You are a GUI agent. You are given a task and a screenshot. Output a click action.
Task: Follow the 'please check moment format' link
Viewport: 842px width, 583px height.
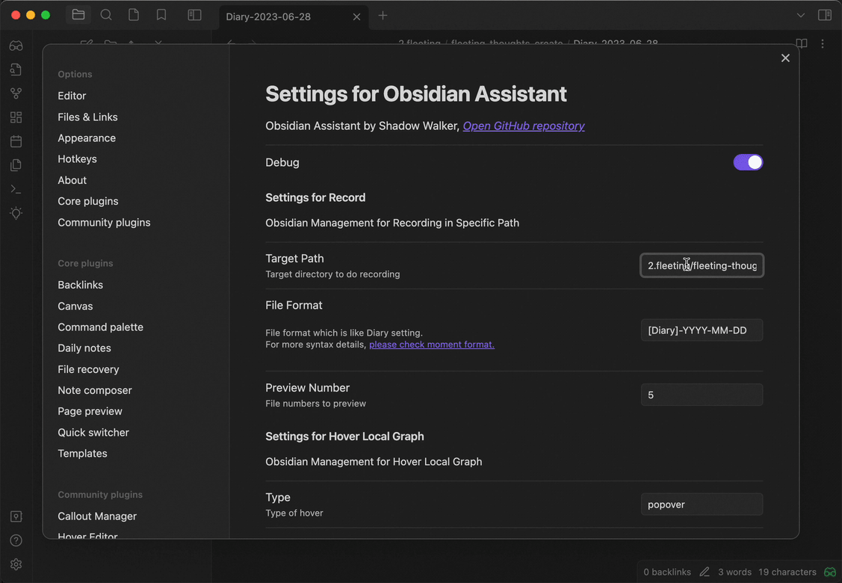[432, 345]
